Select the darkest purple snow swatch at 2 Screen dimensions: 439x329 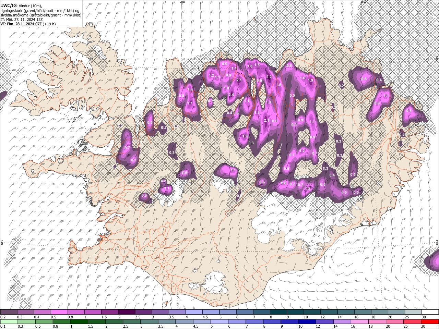point(127,312)
